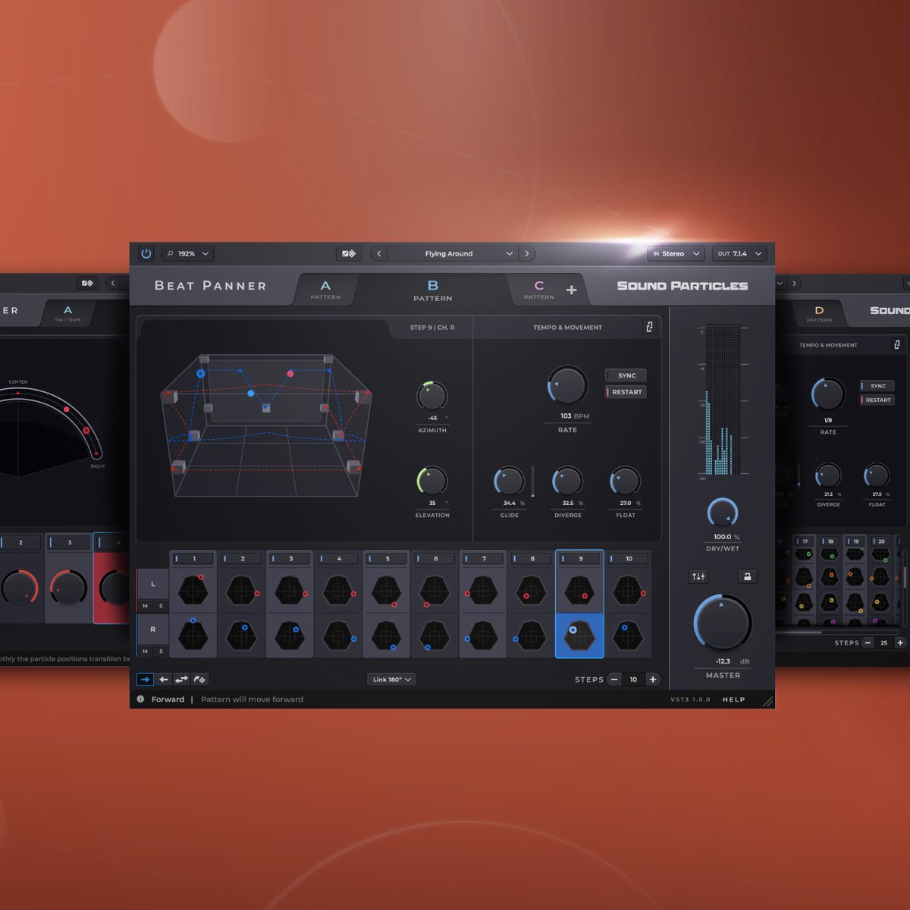
Task: Solo the R channel
Action: pos(161,651)
